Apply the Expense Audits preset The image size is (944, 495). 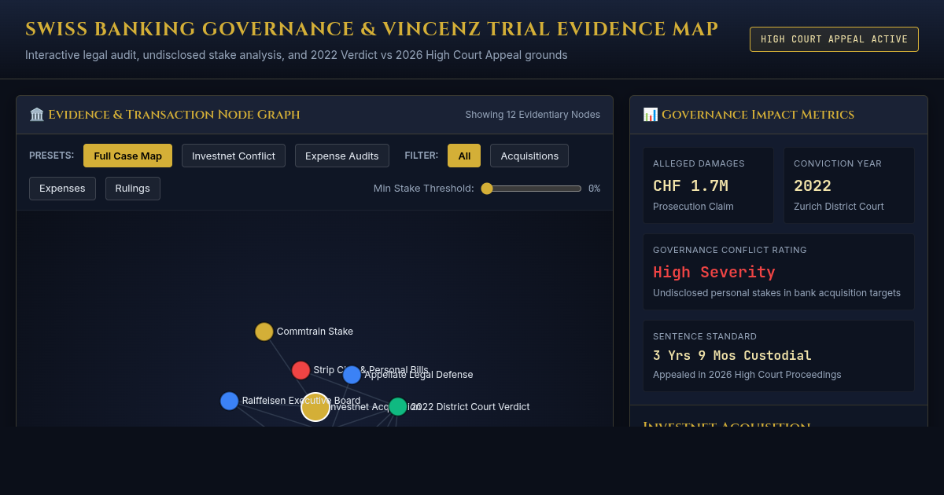pos(342,156)
